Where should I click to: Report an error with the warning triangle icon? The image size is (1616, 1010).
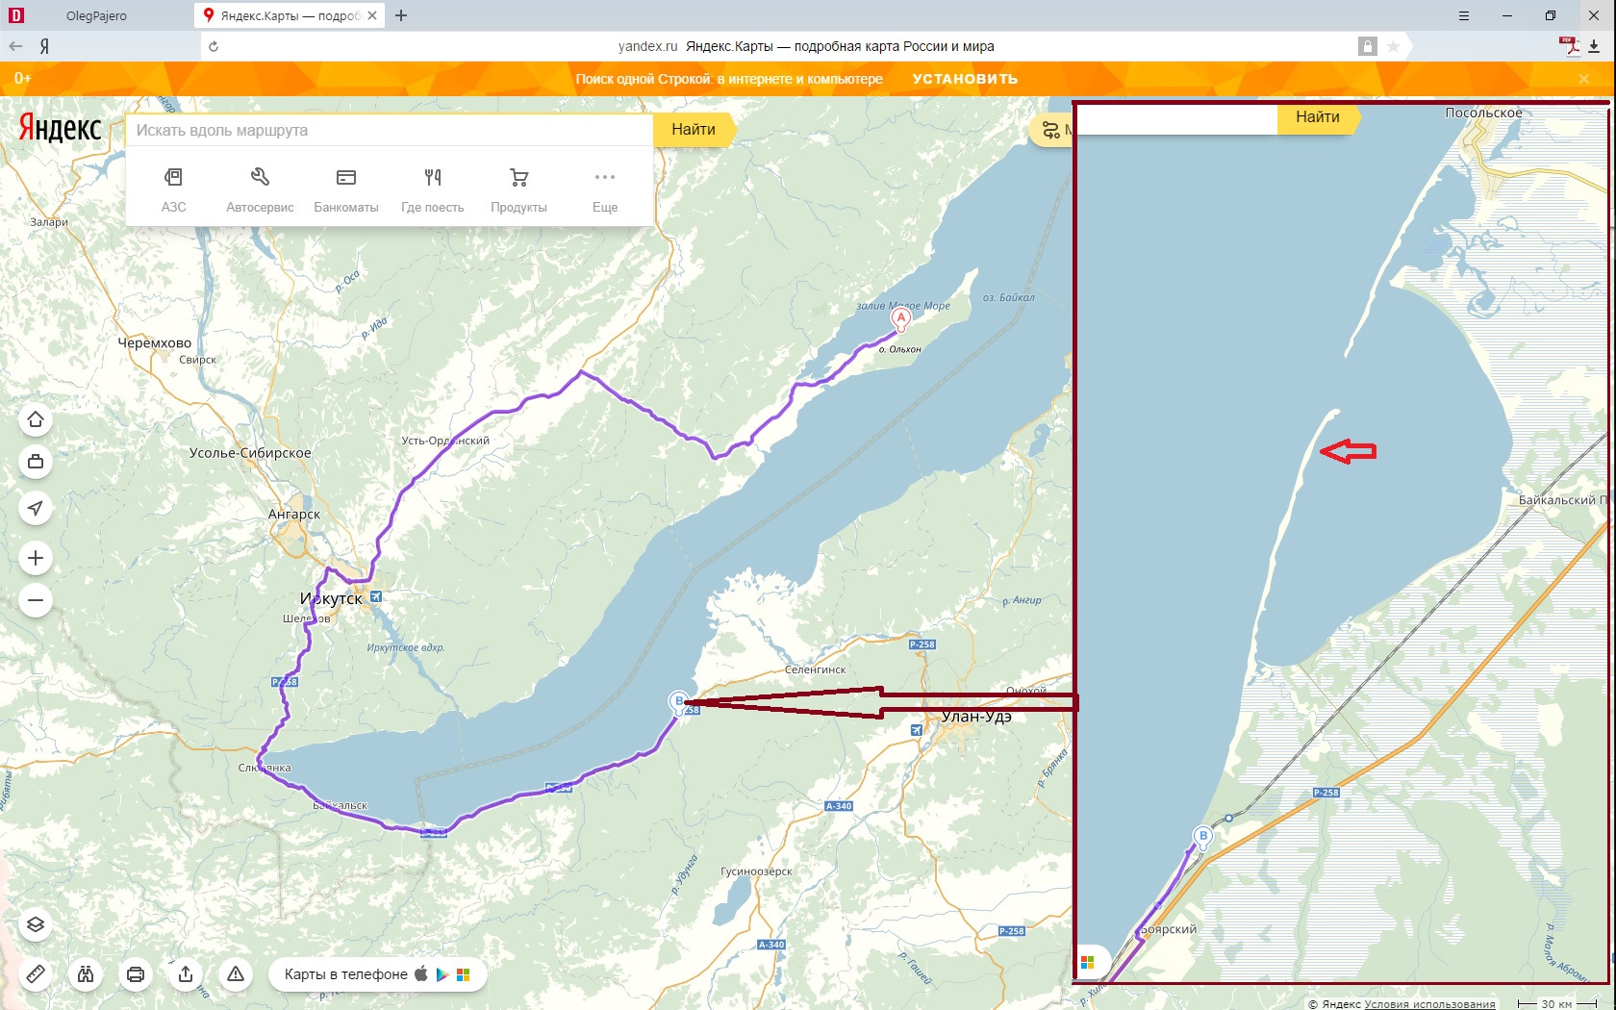tap(236, 974)
